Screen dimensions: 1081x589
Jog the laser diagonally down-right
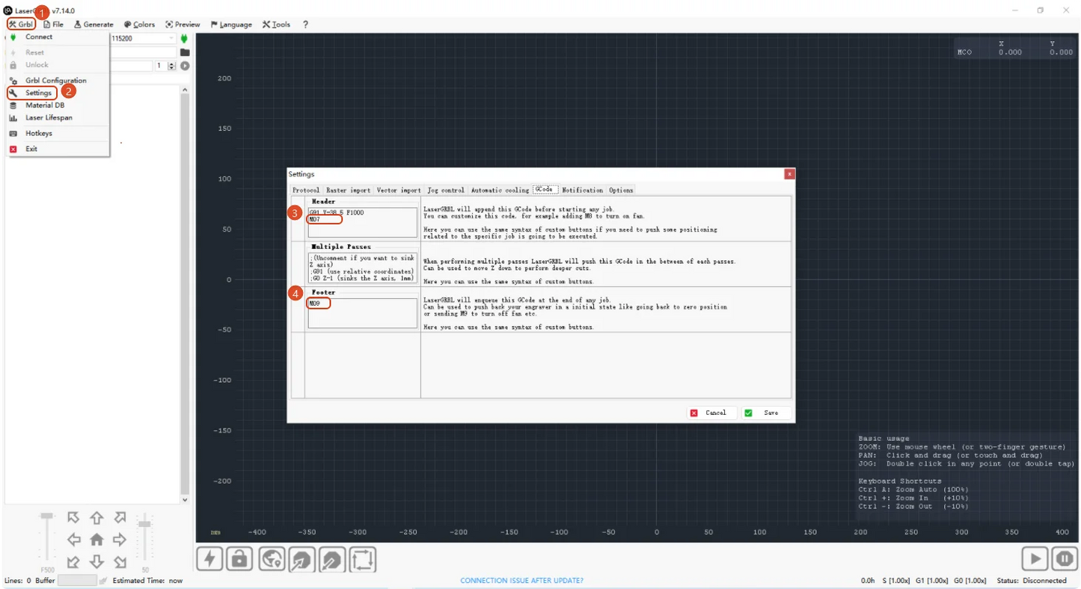pos(120,562)
